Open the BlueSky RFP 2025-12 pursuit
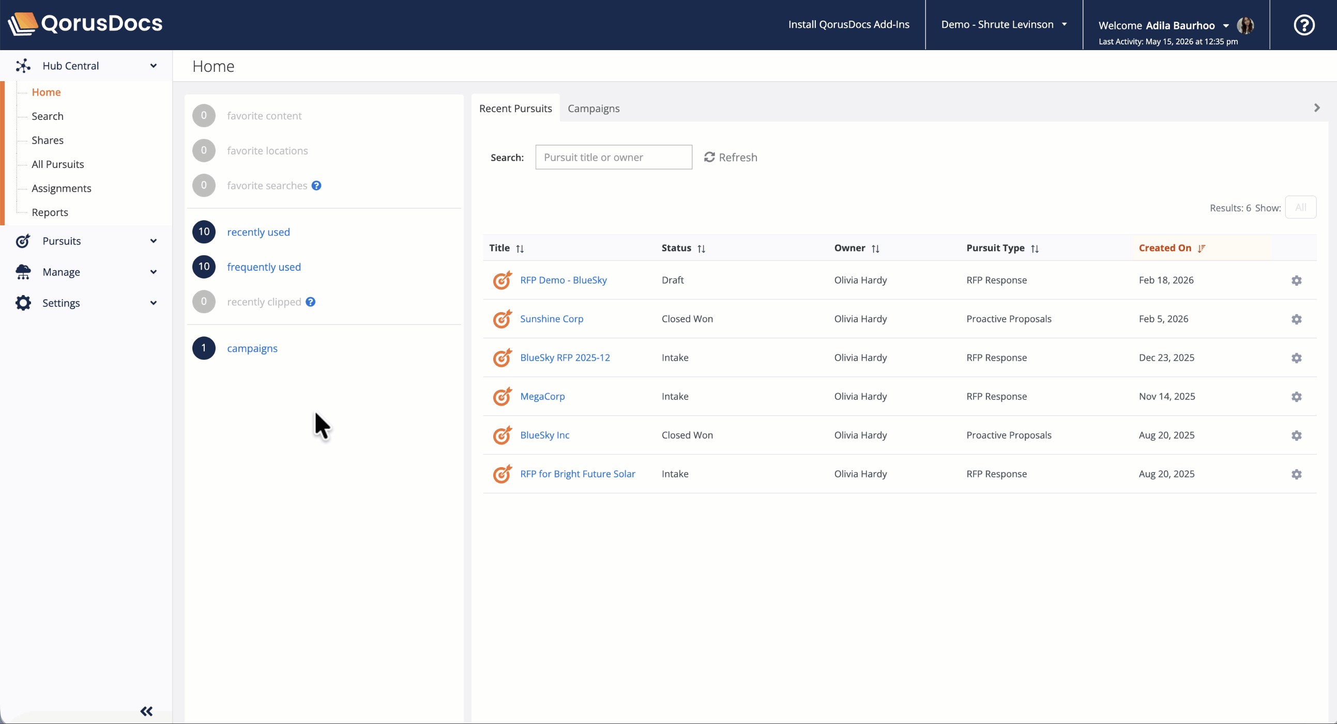This screenshot has width=1337, height=724. point(565,357)
